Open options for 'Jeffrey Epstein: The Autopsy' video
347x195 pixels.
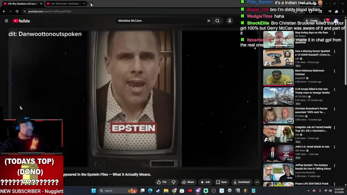point(335,165)
